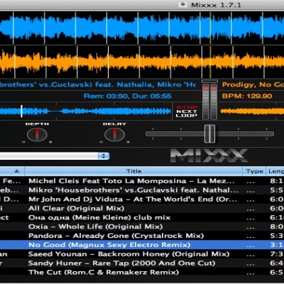Select track Michel Cleis Feat Toto La Momposina
284x284 pixels.
(x=142, y=181)
